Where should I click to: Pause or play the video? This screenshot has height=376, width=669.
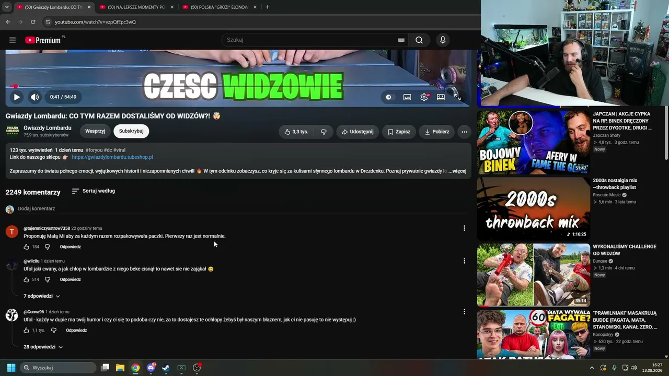pyautogui.click(x=17, y=97)
